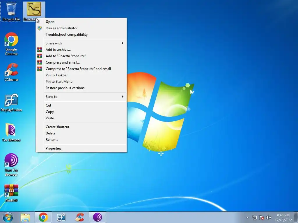
Task: Choose Run as administrator
Action: (x=81, y=28)
